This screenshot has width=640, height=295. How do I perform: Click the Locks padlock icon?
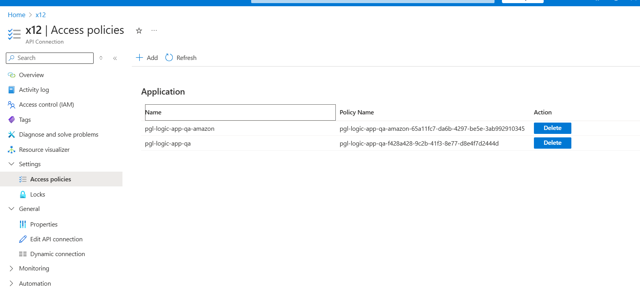[x=23, y=194]
